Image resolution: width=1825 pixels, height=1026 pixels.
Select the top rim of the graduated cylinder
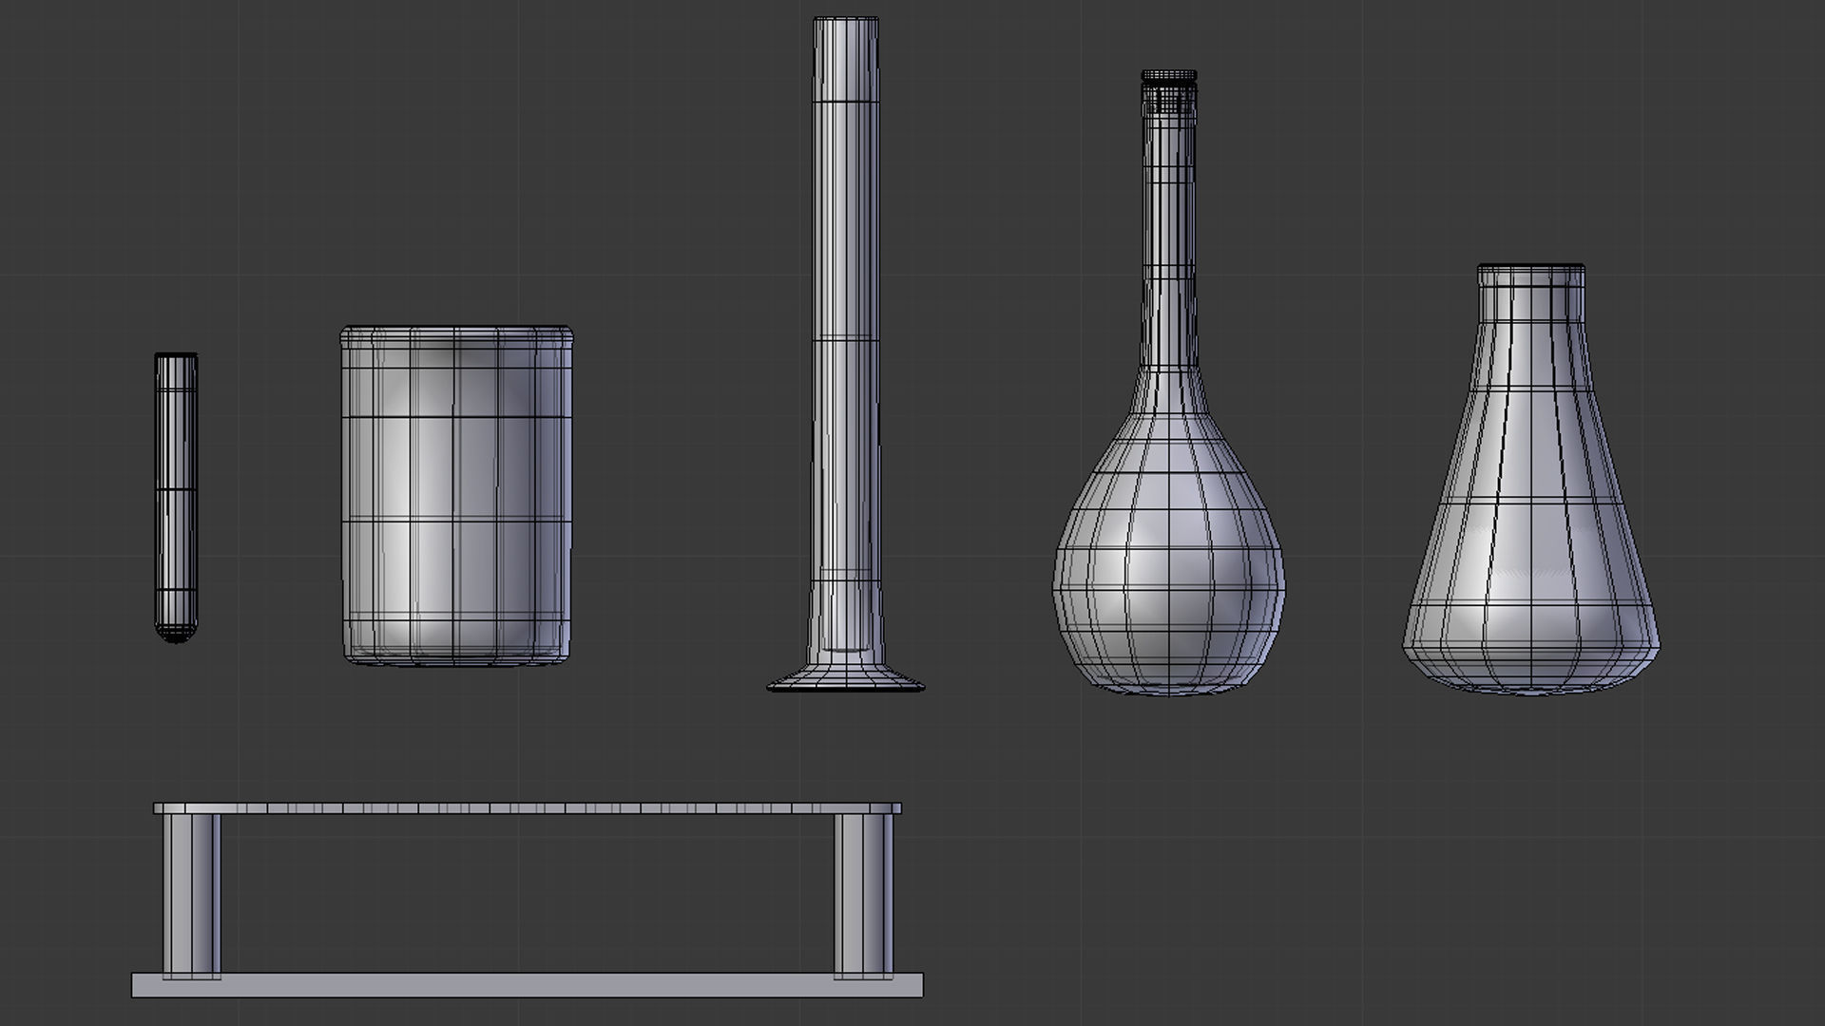845,21
